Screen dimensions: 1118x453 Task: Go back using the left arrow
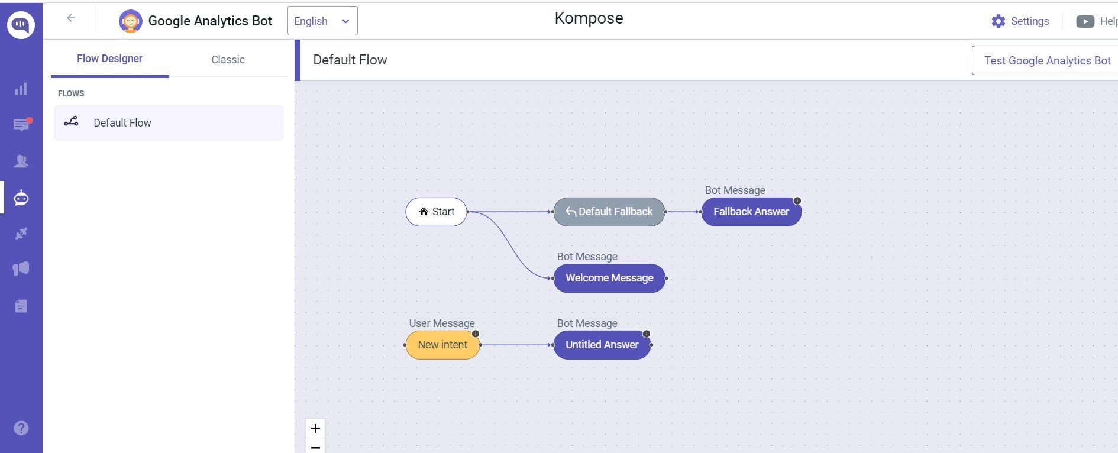[71, 18]
